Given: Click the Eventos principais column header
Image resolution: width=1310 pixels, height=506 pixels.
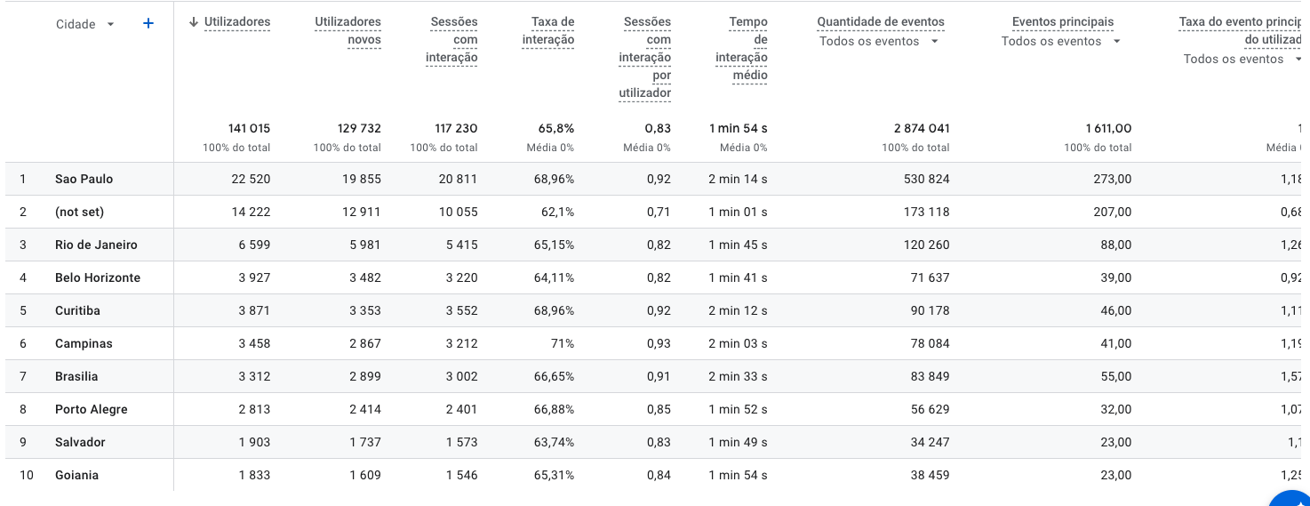Looking at the screenshot, I should 1062,21.
